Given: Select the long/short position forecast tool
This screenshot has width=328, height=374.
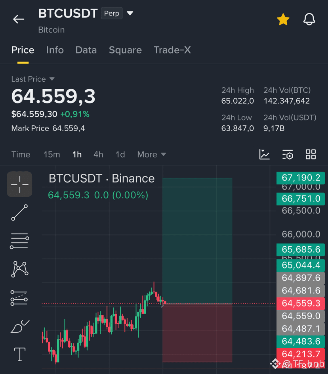Looking at the screenshot, I should [19, 298].
